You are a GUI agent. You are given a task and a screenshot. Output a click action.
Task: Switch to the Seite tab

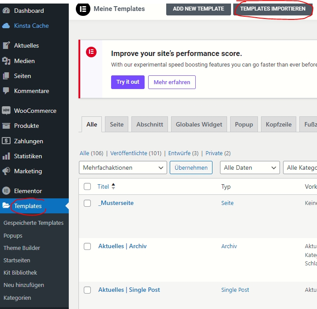click(117, 124)
